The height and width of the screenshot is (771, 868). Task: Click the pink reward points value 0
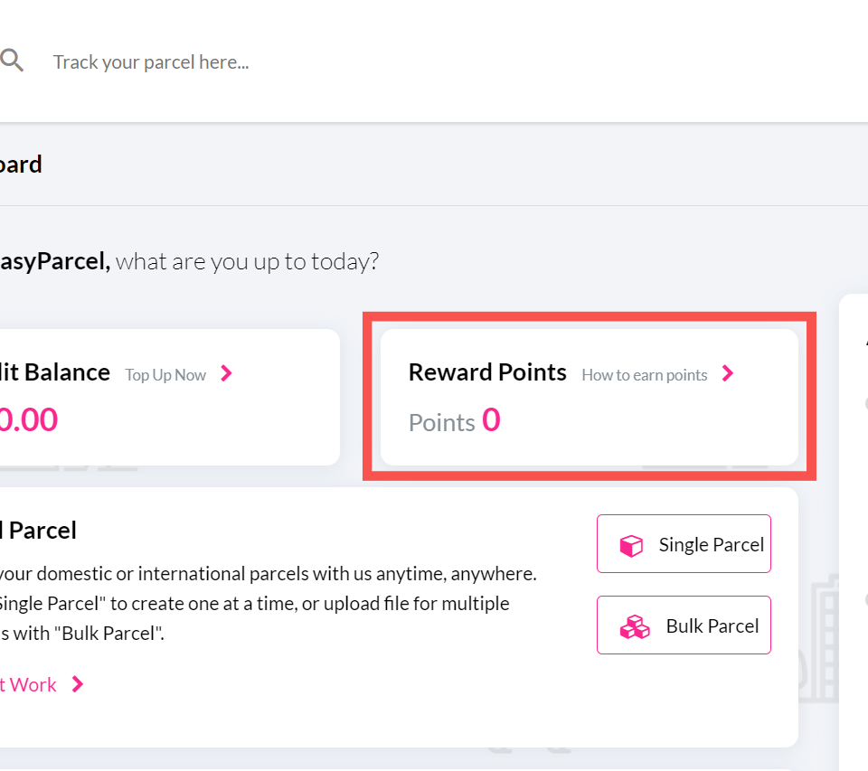tap(491, 420)
